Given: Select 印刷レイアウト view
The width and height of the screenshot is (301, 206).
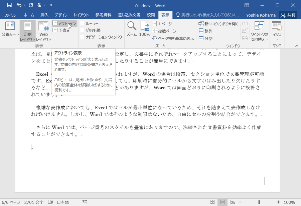Looking at the screenshot, I should (x=27, y=31).
